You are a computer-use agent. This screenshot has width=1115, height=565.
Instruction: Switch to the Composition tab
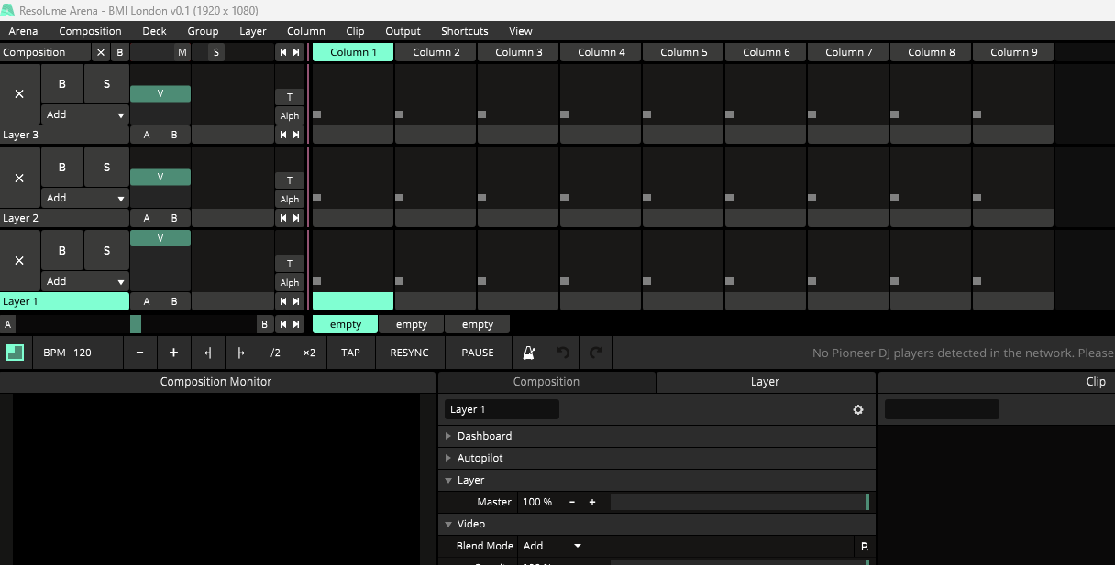[x=546, y=382]
